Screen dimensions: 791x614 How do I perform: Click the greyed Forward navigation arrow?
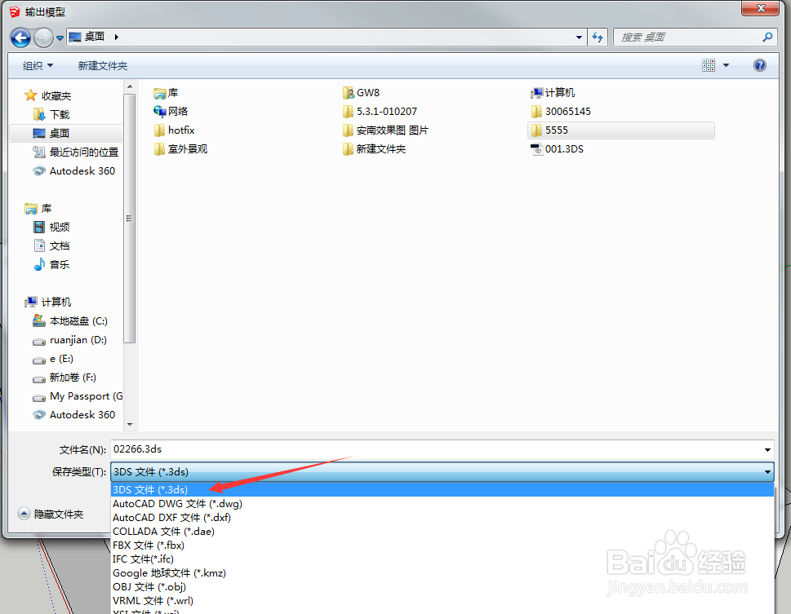click(43, 38)
